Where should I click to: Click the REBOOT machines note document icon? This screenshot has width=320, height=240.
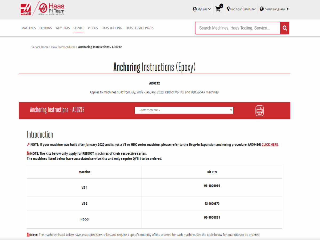point(28,153)
